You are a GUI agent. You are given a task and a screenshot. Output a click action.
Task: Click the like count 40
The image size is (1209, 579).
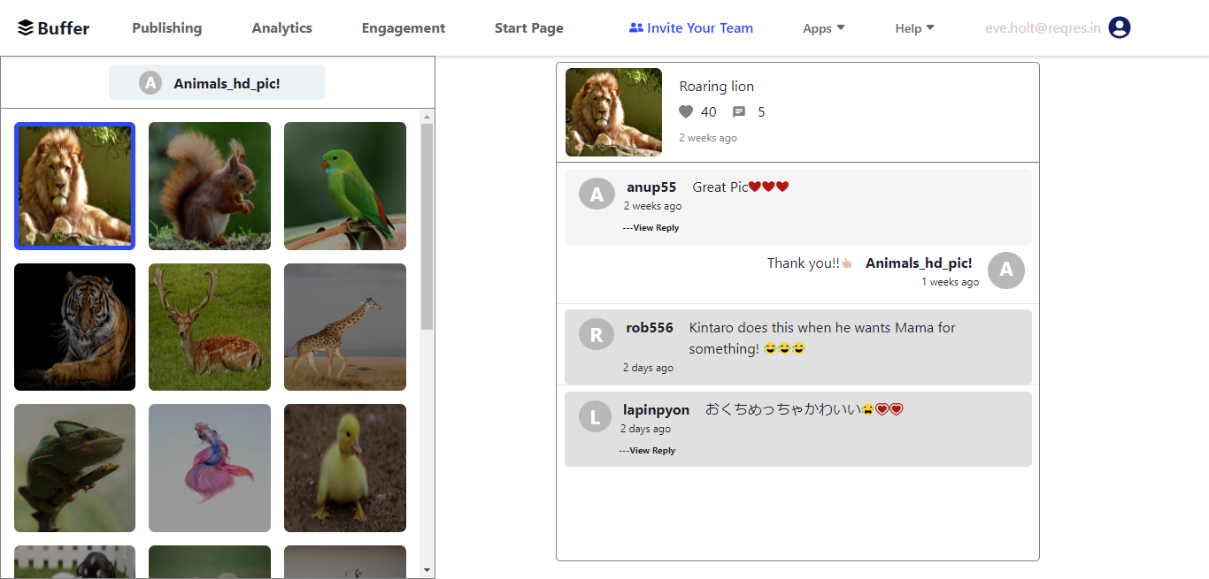(709, 112)
